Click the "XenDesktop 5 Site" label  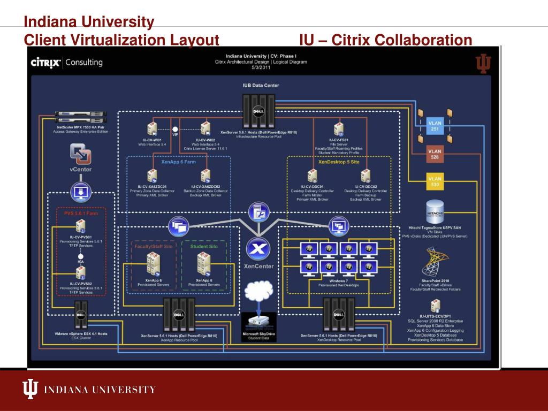point(339,162)
